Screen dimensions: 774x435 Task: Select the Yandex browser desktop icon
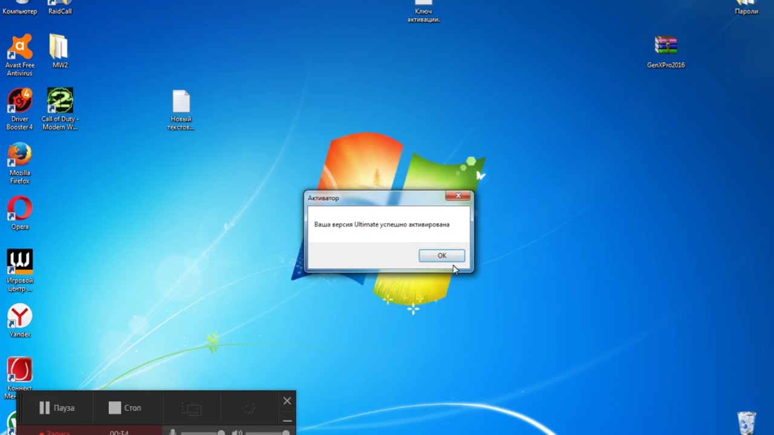(20, 321)
